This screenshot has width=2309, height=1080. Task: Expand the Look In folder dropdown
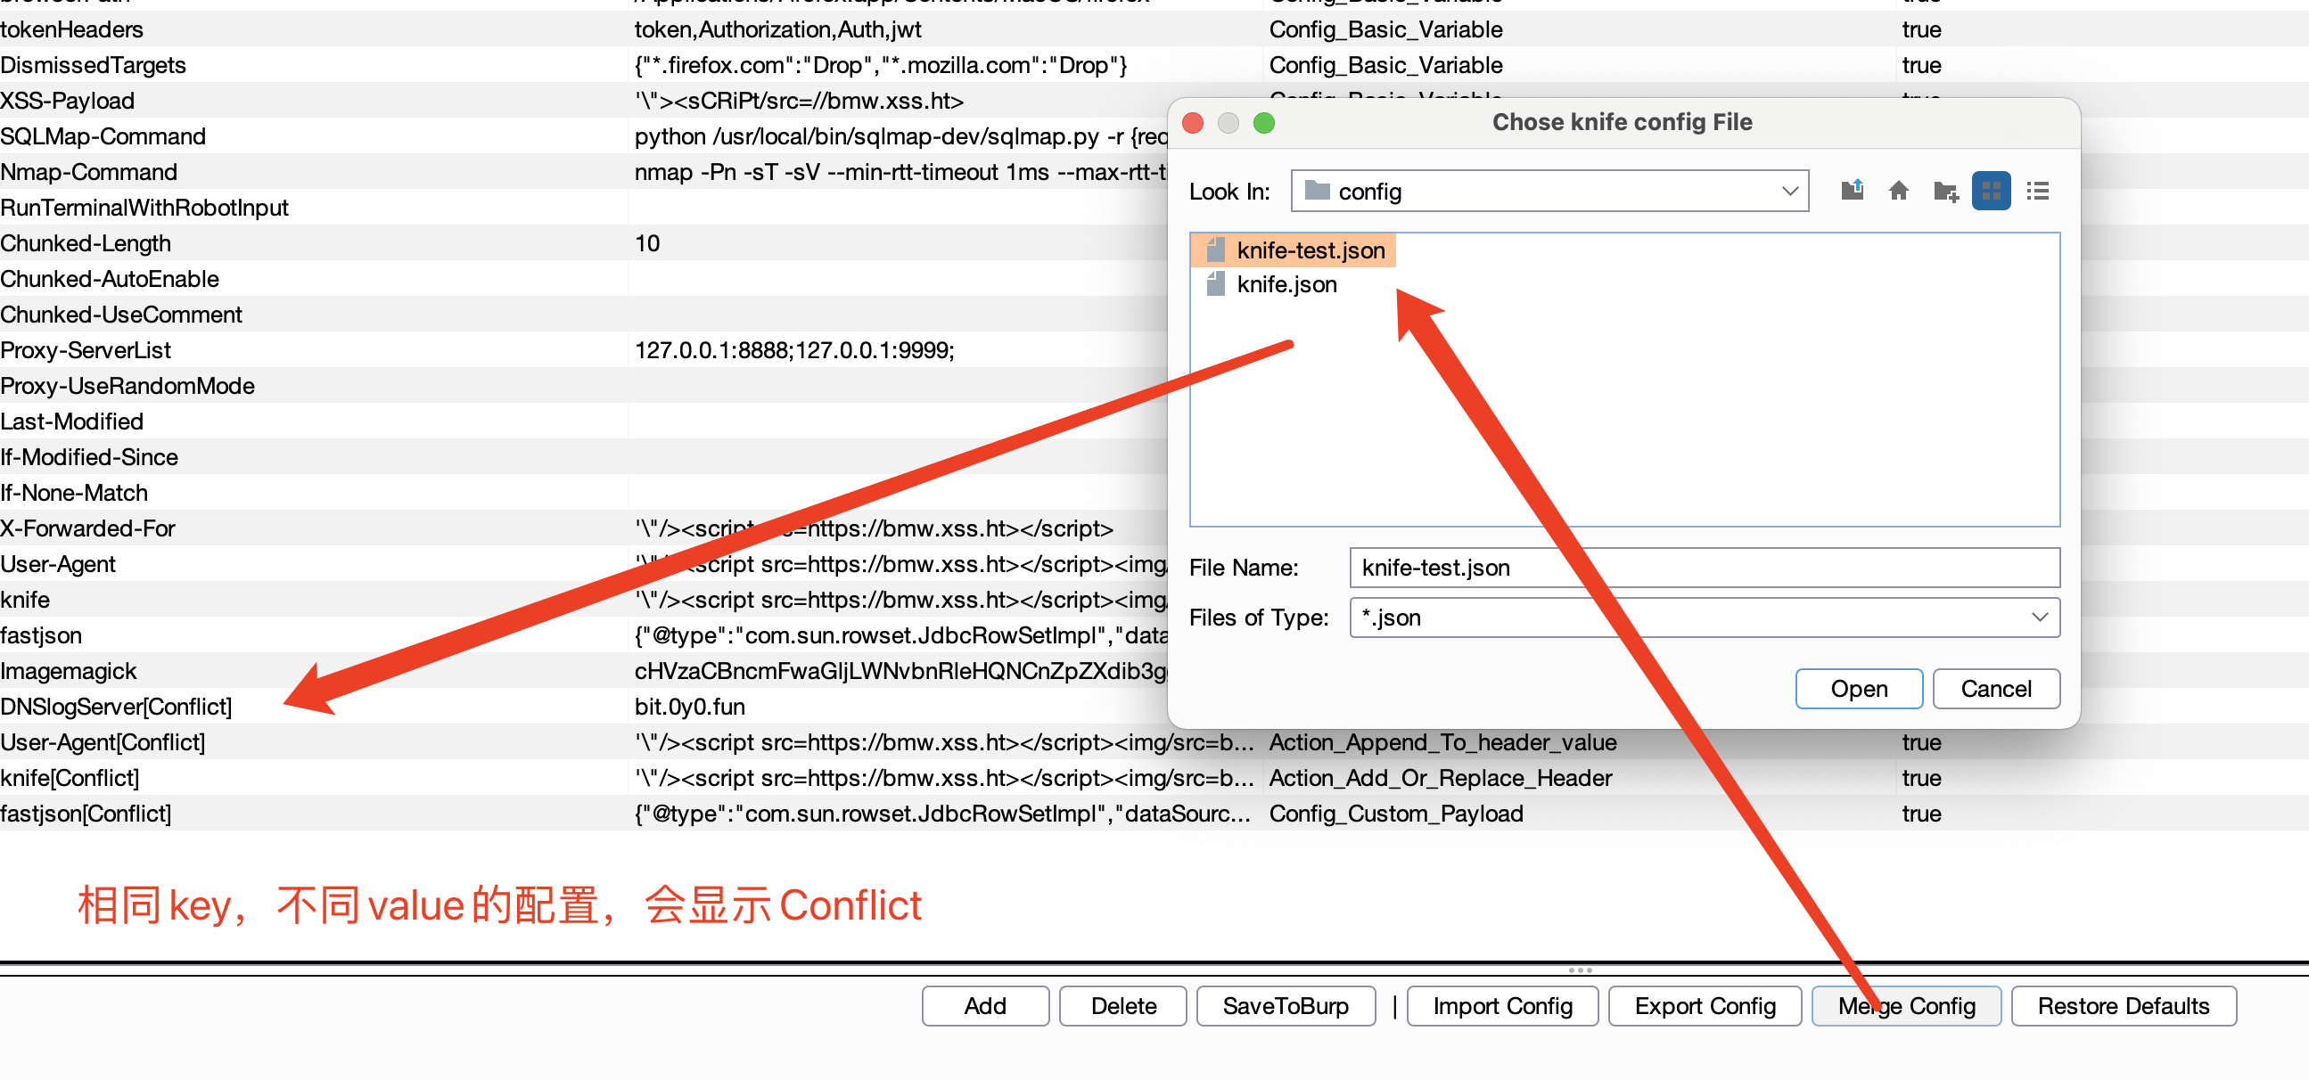1789,191
